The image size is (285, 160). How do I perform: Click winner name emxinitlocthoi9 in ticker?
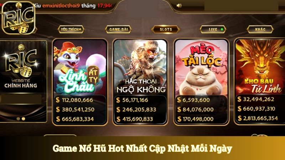61,6
